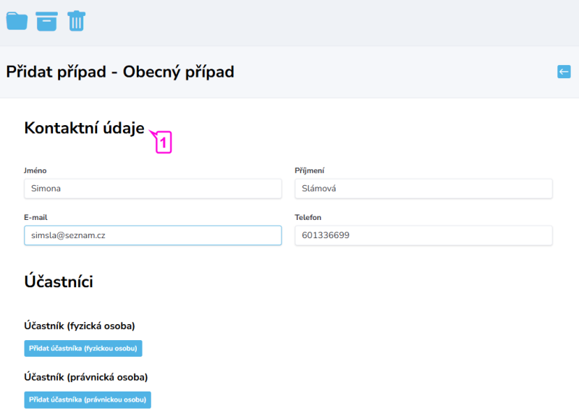Go back using the blue arrow icon
Image resolution: width=579 pixels, height=419 pixels.
[564, 72]
